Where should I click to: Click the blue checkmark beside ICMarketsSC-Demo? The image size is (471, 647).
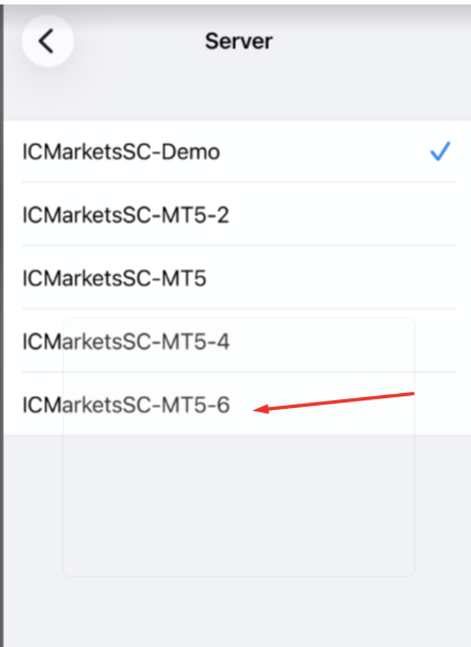click(x=440, y=152)
